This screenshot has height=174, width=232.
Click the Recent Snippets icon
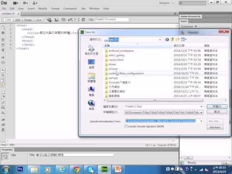(x=3, y=107)
